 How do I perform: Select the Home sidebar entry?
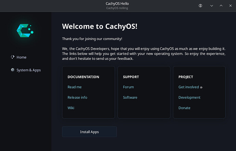click(x=19, y=57)
